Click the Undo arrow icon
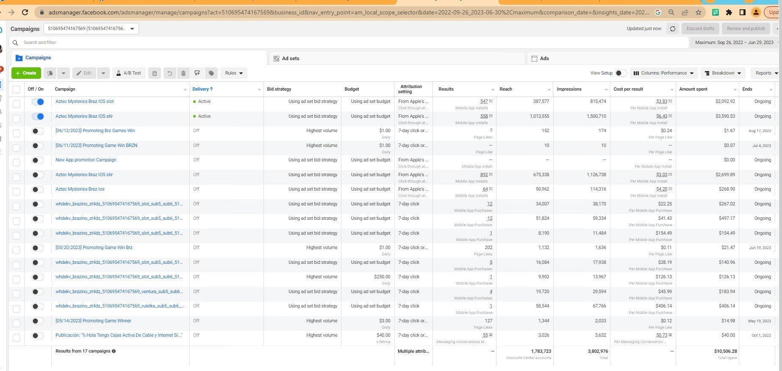Image resolution: width=782 pixels, height=371 pixels. (x=169, y=73)
